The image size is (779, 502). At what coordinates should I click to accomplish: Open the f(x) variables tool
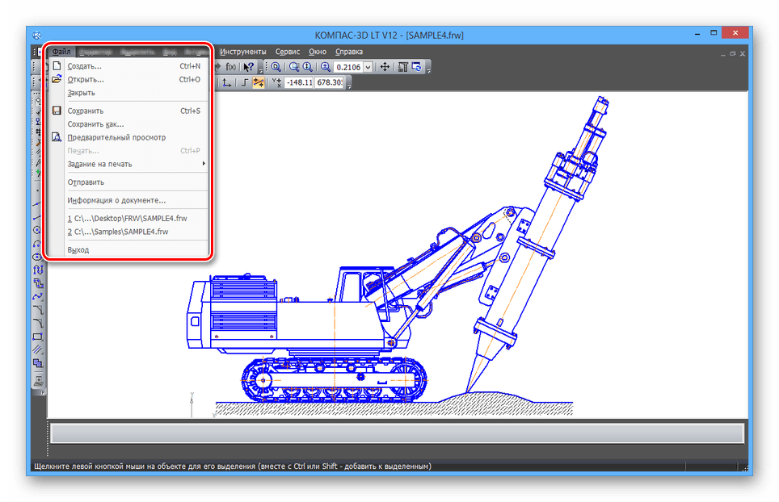[x=230, y=67]
